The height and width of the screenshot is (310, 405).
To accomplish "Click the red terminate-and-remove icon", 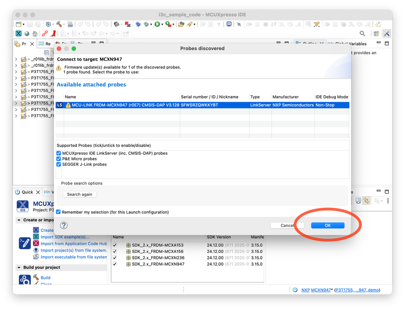I will pyautogui.click(x=128, y=24).
